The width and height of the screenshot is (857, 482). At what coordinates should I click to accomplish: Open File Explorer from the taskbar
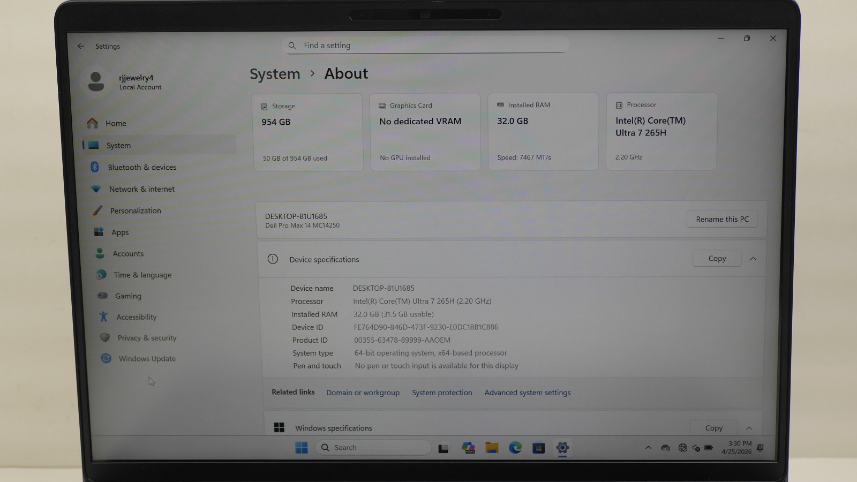coord(492,448)
